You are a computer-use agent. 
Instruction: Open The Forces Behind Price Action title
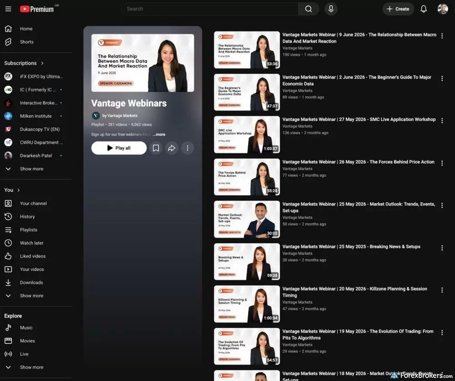click(359, 162)
